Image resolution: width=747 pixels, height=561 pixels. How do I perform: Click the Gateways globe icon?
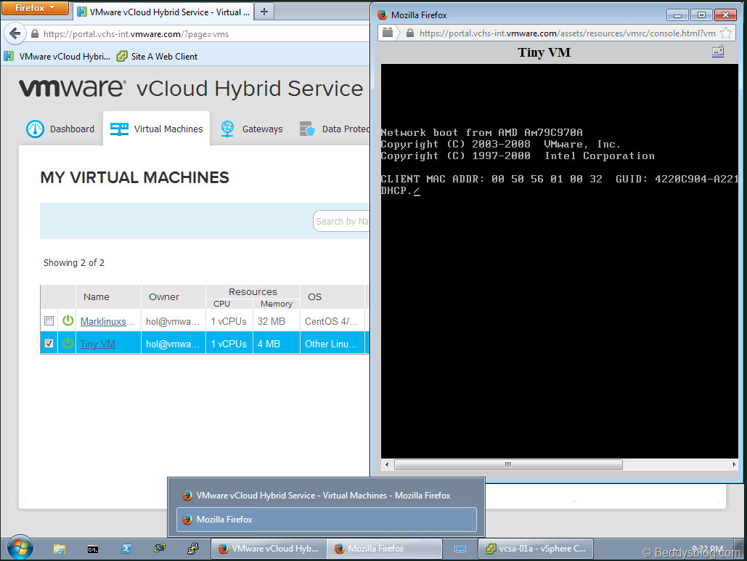[228, 129]
